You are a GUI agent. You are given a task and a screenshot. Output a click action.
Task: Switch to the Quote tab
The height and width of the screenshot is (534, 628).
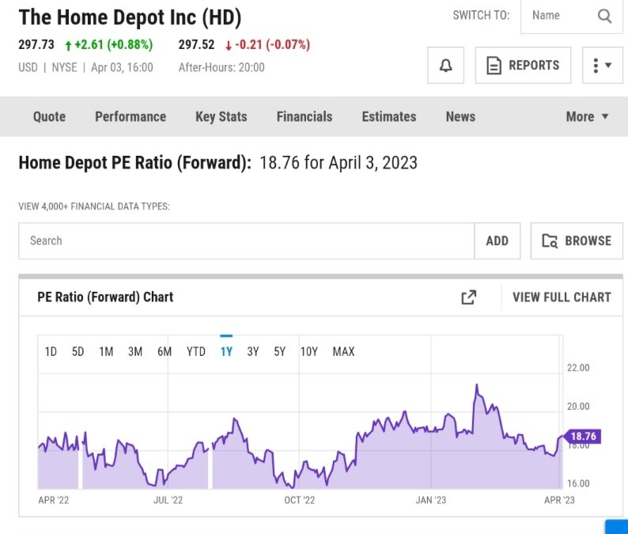(x=49, y=116)
